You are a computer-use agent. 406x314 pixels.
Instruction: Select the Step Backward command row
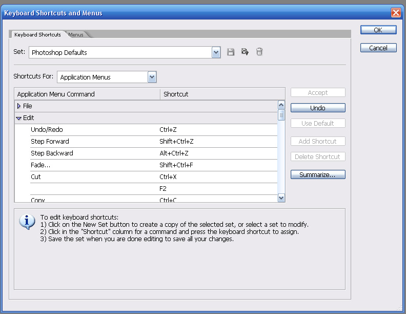pos(154,153)
